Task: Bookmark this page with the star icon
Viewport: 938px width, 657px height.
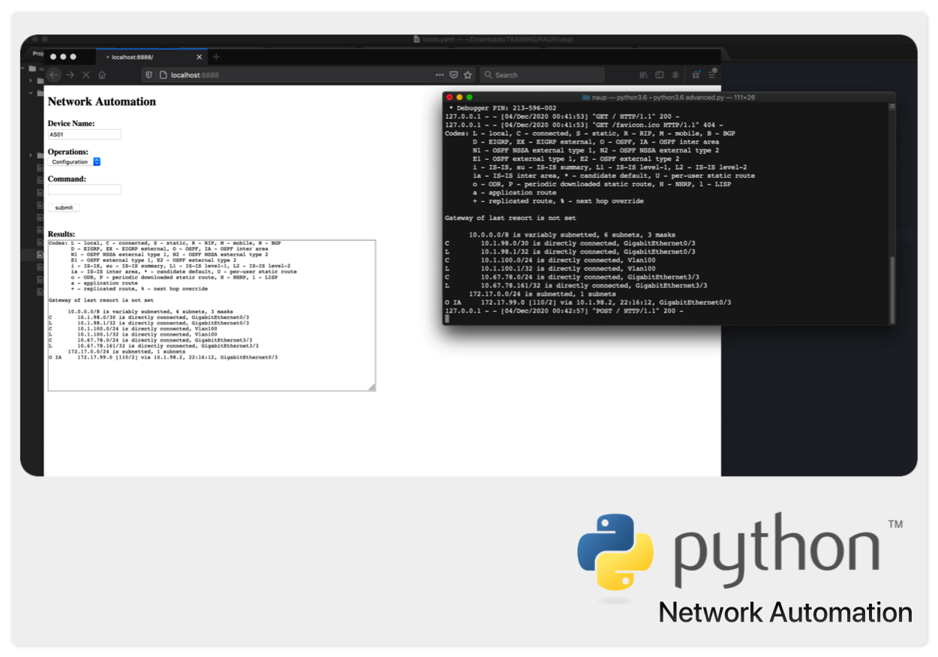Action: point(468,75)
